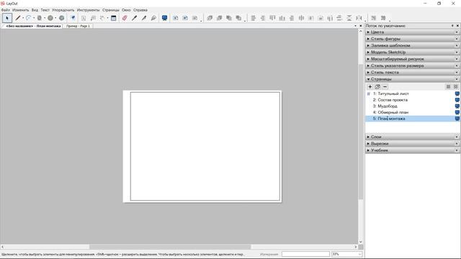Screen dimensions: 461x259
Task: Duplicate the selected page
Action: tap(377, 86)
